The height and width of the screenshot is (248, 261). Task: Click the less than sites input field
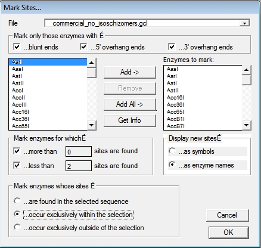point(79,166)
